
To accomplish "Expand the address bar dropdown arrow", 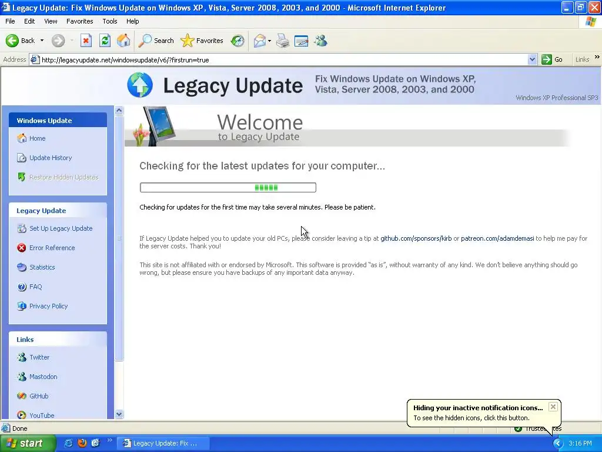I will click(532, 59).
